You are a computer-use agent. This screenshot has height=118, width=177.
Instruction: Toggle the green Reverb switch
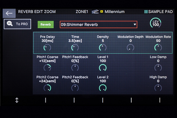pos(45,24)
